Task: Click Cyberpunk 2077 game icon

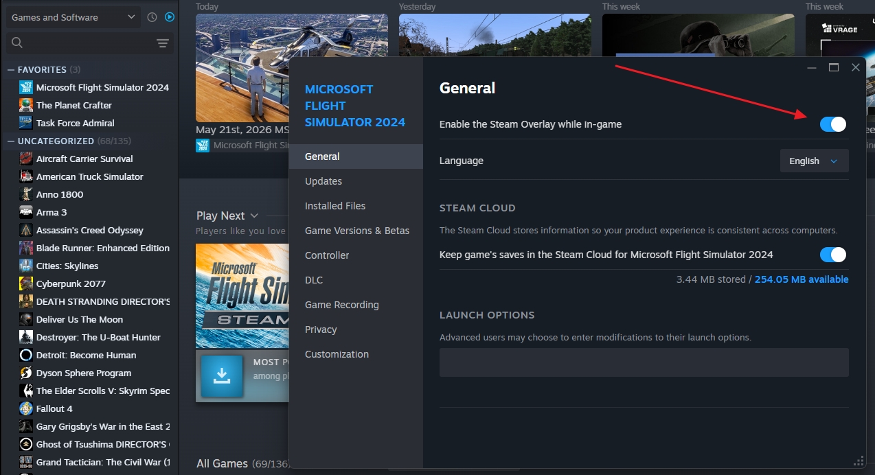Action: (x=25, y=283)
